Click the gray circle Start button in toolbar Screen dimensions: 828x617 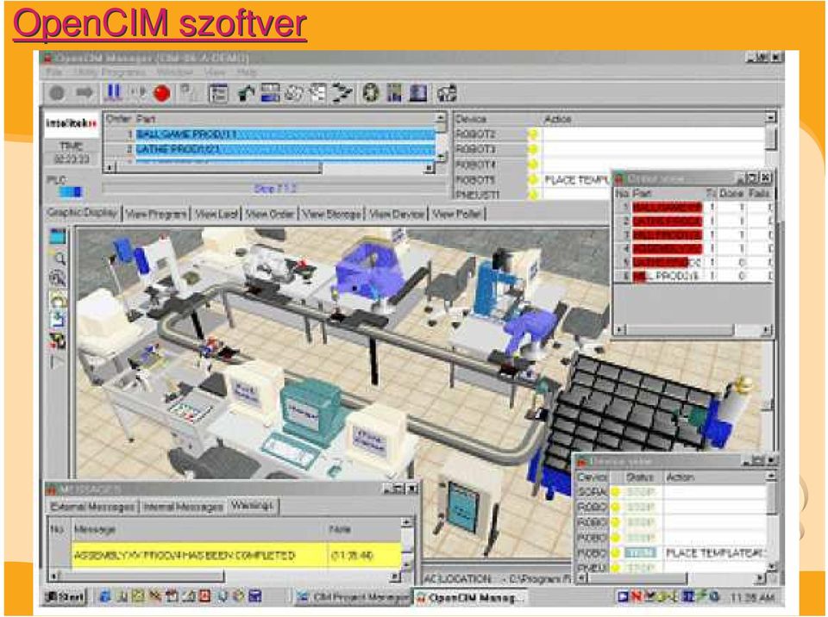[x=57, y=93]
